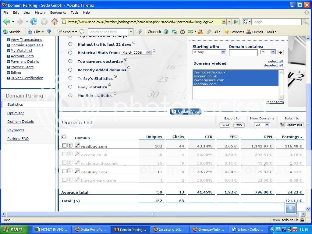This screenshot has height=234, width=312.
Task: Click info icon for roadbay.com first row
Action: pos(70,145)
